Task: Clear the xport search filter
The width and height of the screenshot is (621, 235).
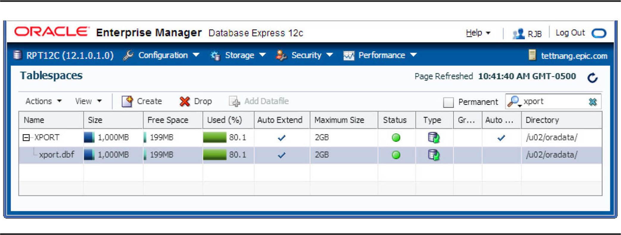Action: (x=593, y=102)
